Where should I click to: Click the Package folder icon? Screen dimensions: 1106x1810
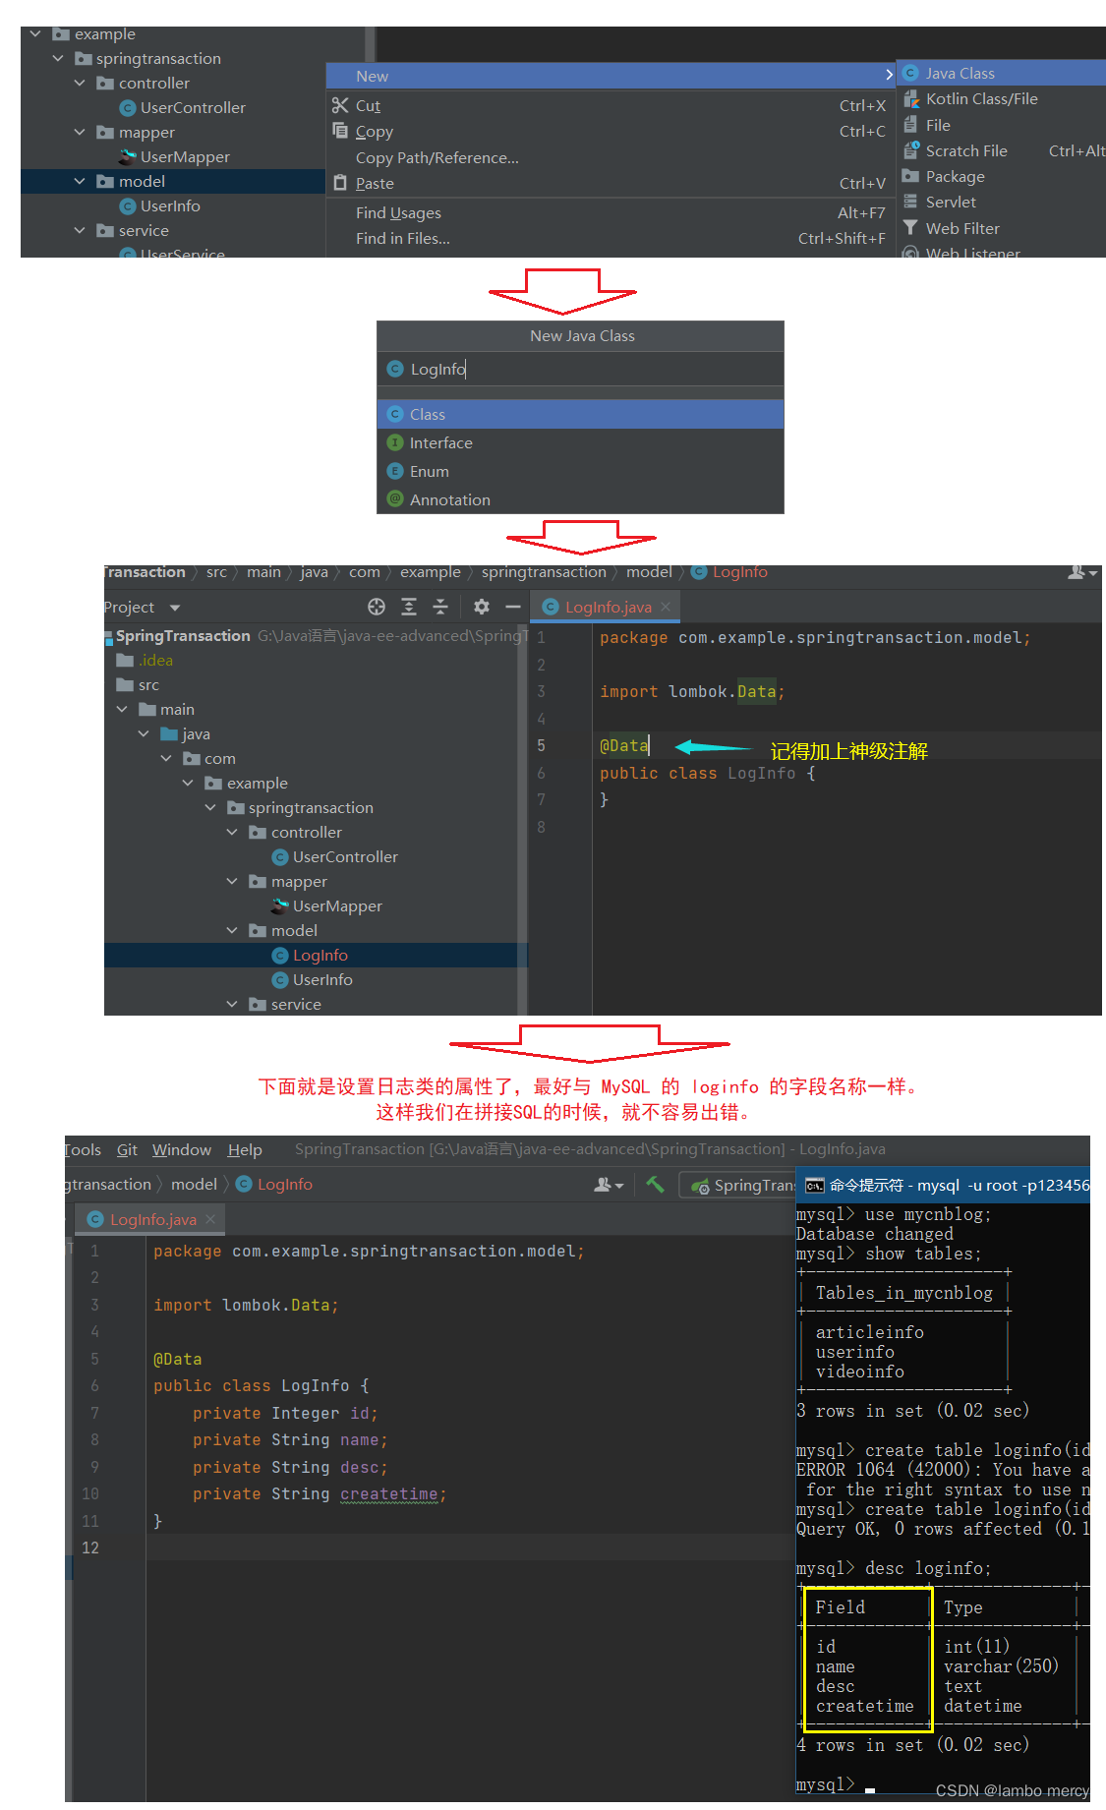[910, 176]
